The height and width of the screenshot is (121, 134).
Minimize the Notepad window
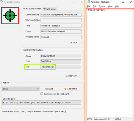coord(115,2)
